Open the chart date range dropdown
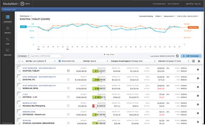The image size is (205, 126). pyautogui.click(x=188, y=16)
